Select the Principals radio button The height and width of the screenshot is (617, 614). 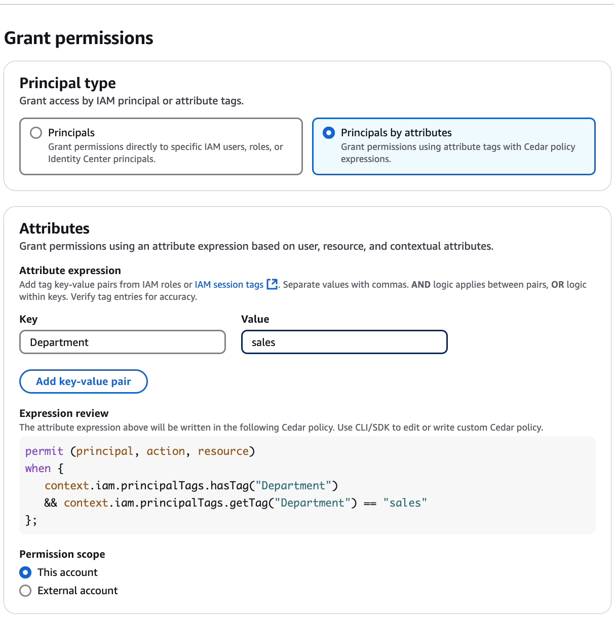point(35,132)
